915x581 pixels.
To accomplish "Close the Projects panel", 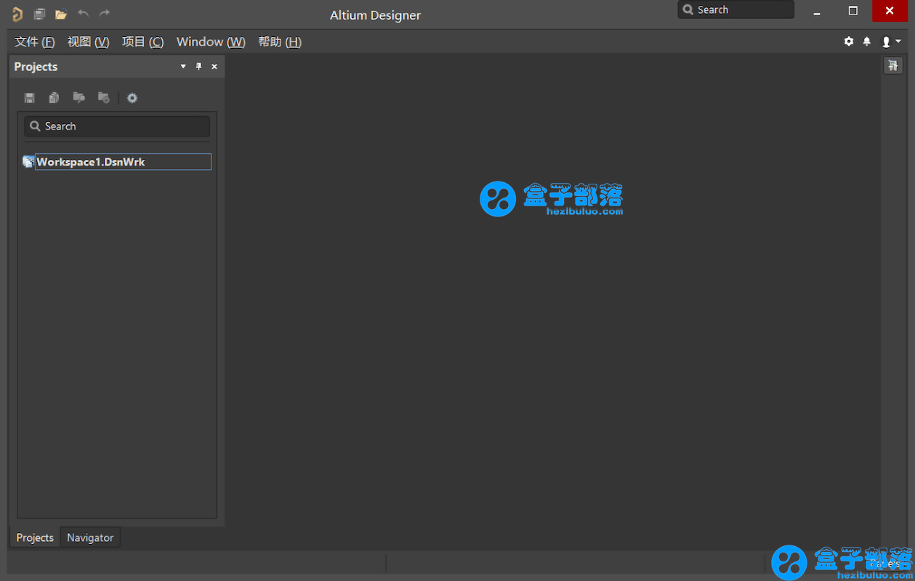I will pyautogui.click(x=214, y=66).
